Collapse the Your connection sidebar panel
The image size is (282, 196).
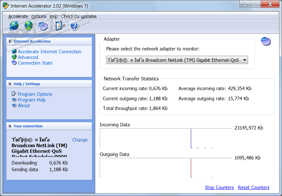click(10, 126)
